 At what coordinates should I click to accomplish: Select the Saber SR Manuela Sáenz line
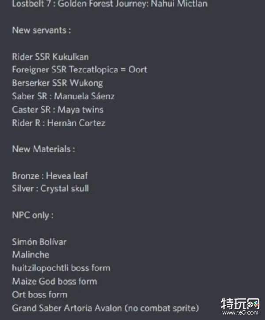tap(63, 96)
